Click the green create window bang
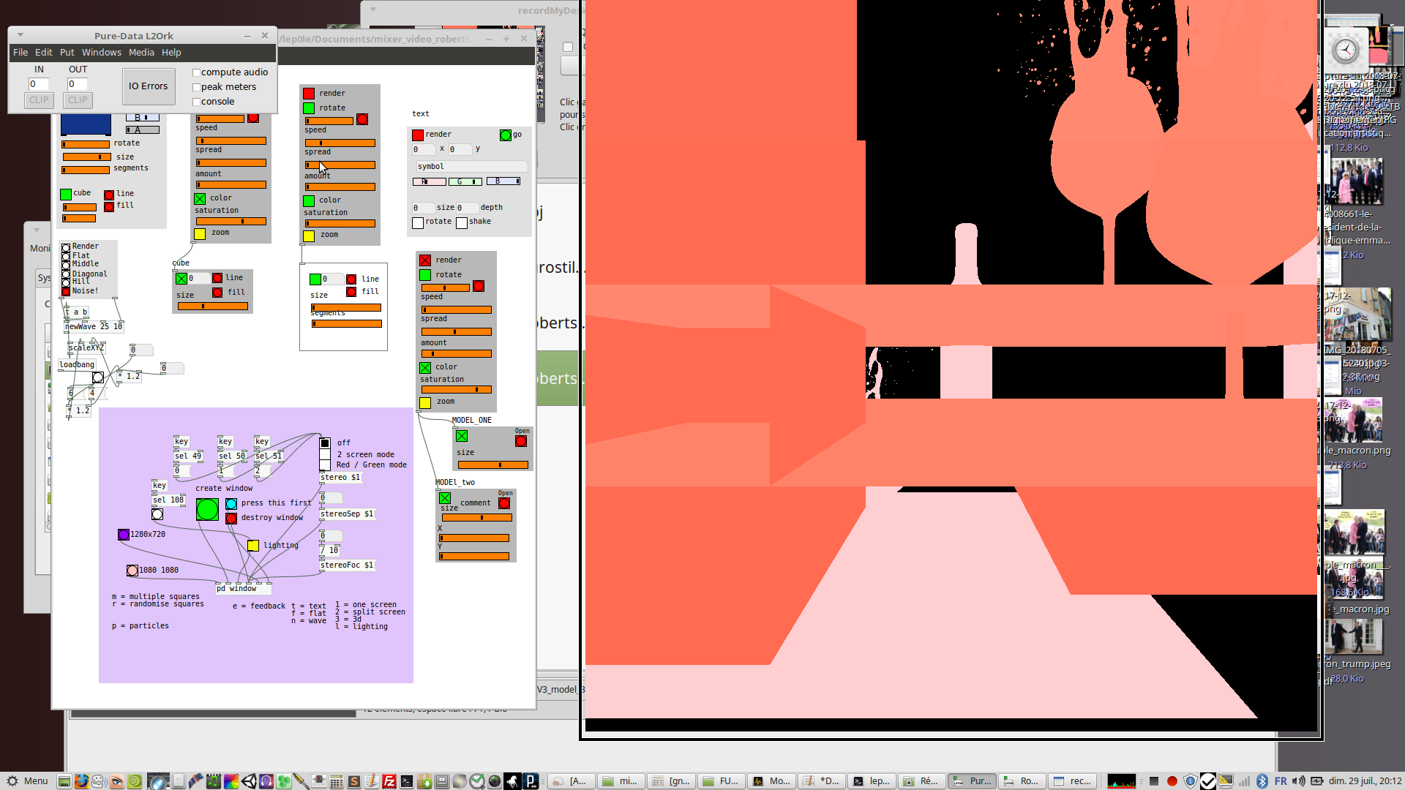 207,509
